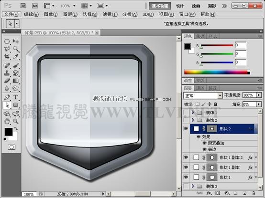Select the 3D Rotate tool
Screen dimensions: 265x198
[7, 114]
